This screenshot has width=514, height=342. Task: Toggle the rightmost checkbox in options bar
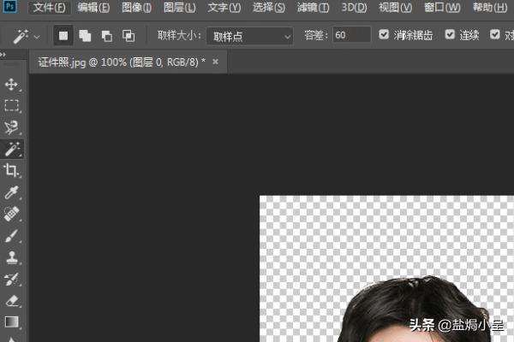[495, 36]
